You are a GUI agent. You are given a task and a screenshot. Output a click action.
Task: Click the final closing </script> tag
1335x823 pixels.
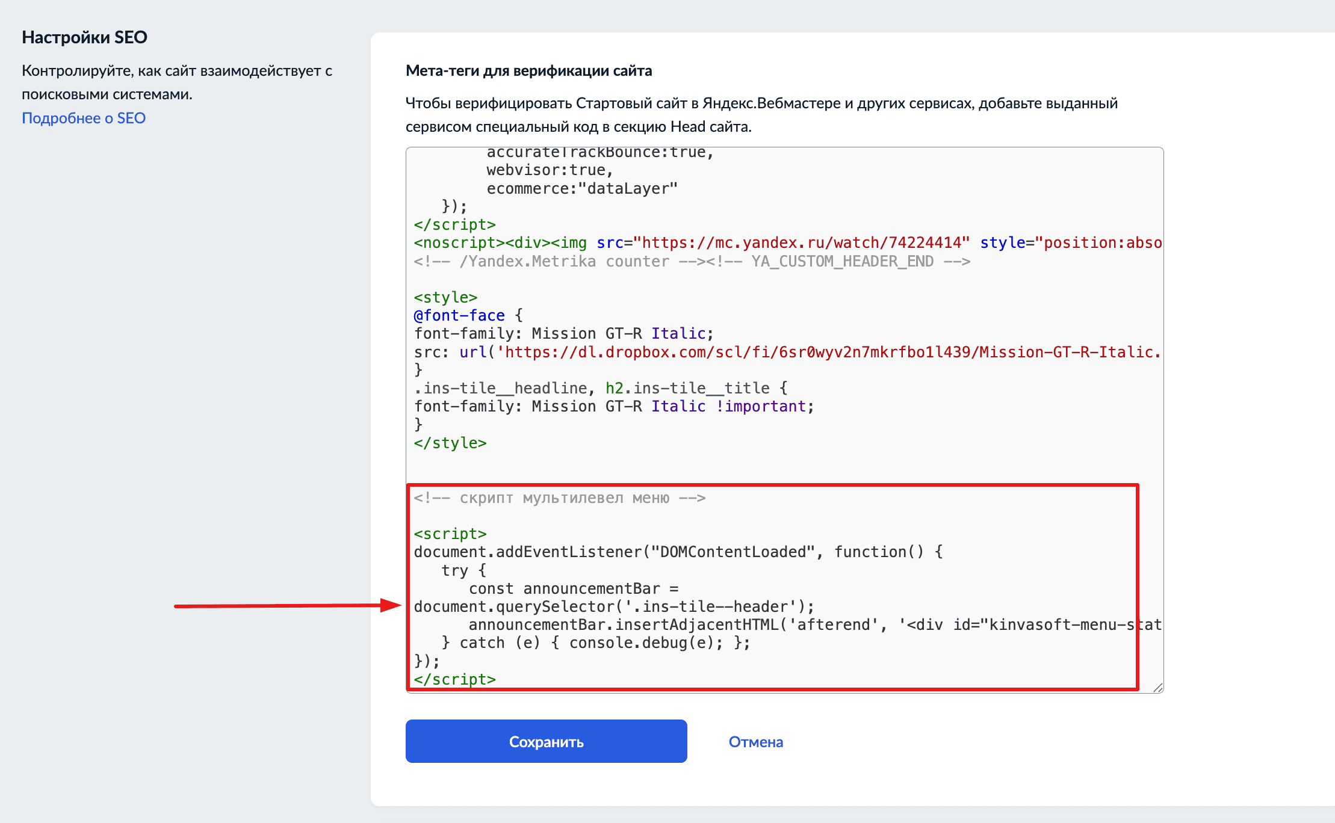454,679
